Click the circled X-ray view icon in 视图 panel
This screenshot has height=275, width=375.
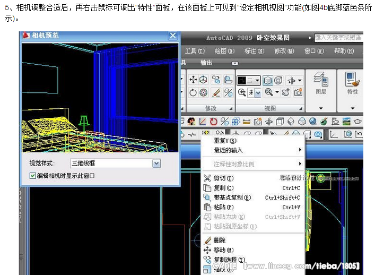[x=278, y=80]
